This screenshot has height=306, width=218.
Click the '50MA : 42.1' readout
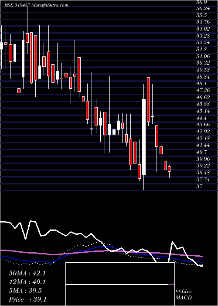pyautogui.click(x=27, y=273)
